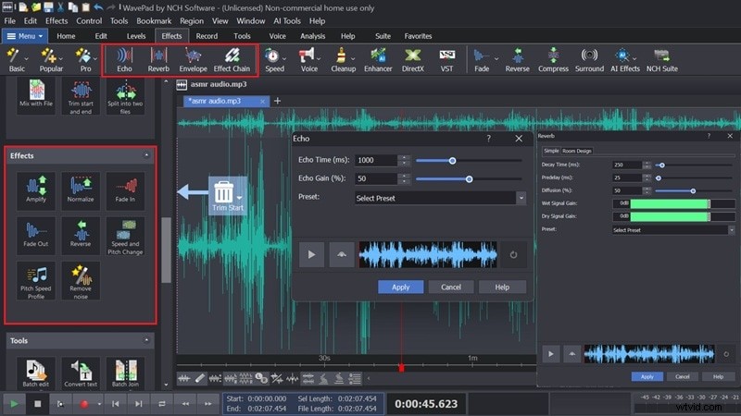The width and height of the screenshot is (741, 416).
Task: Click the Amplify effect in sidebar
Action: 36,190
